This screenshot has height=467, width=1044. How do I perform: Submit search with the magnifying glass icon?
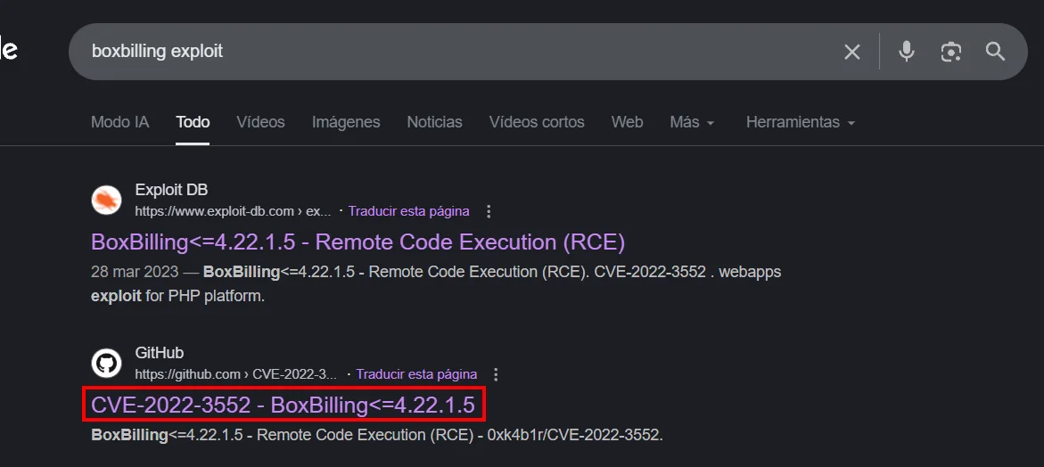pos(995,51)
